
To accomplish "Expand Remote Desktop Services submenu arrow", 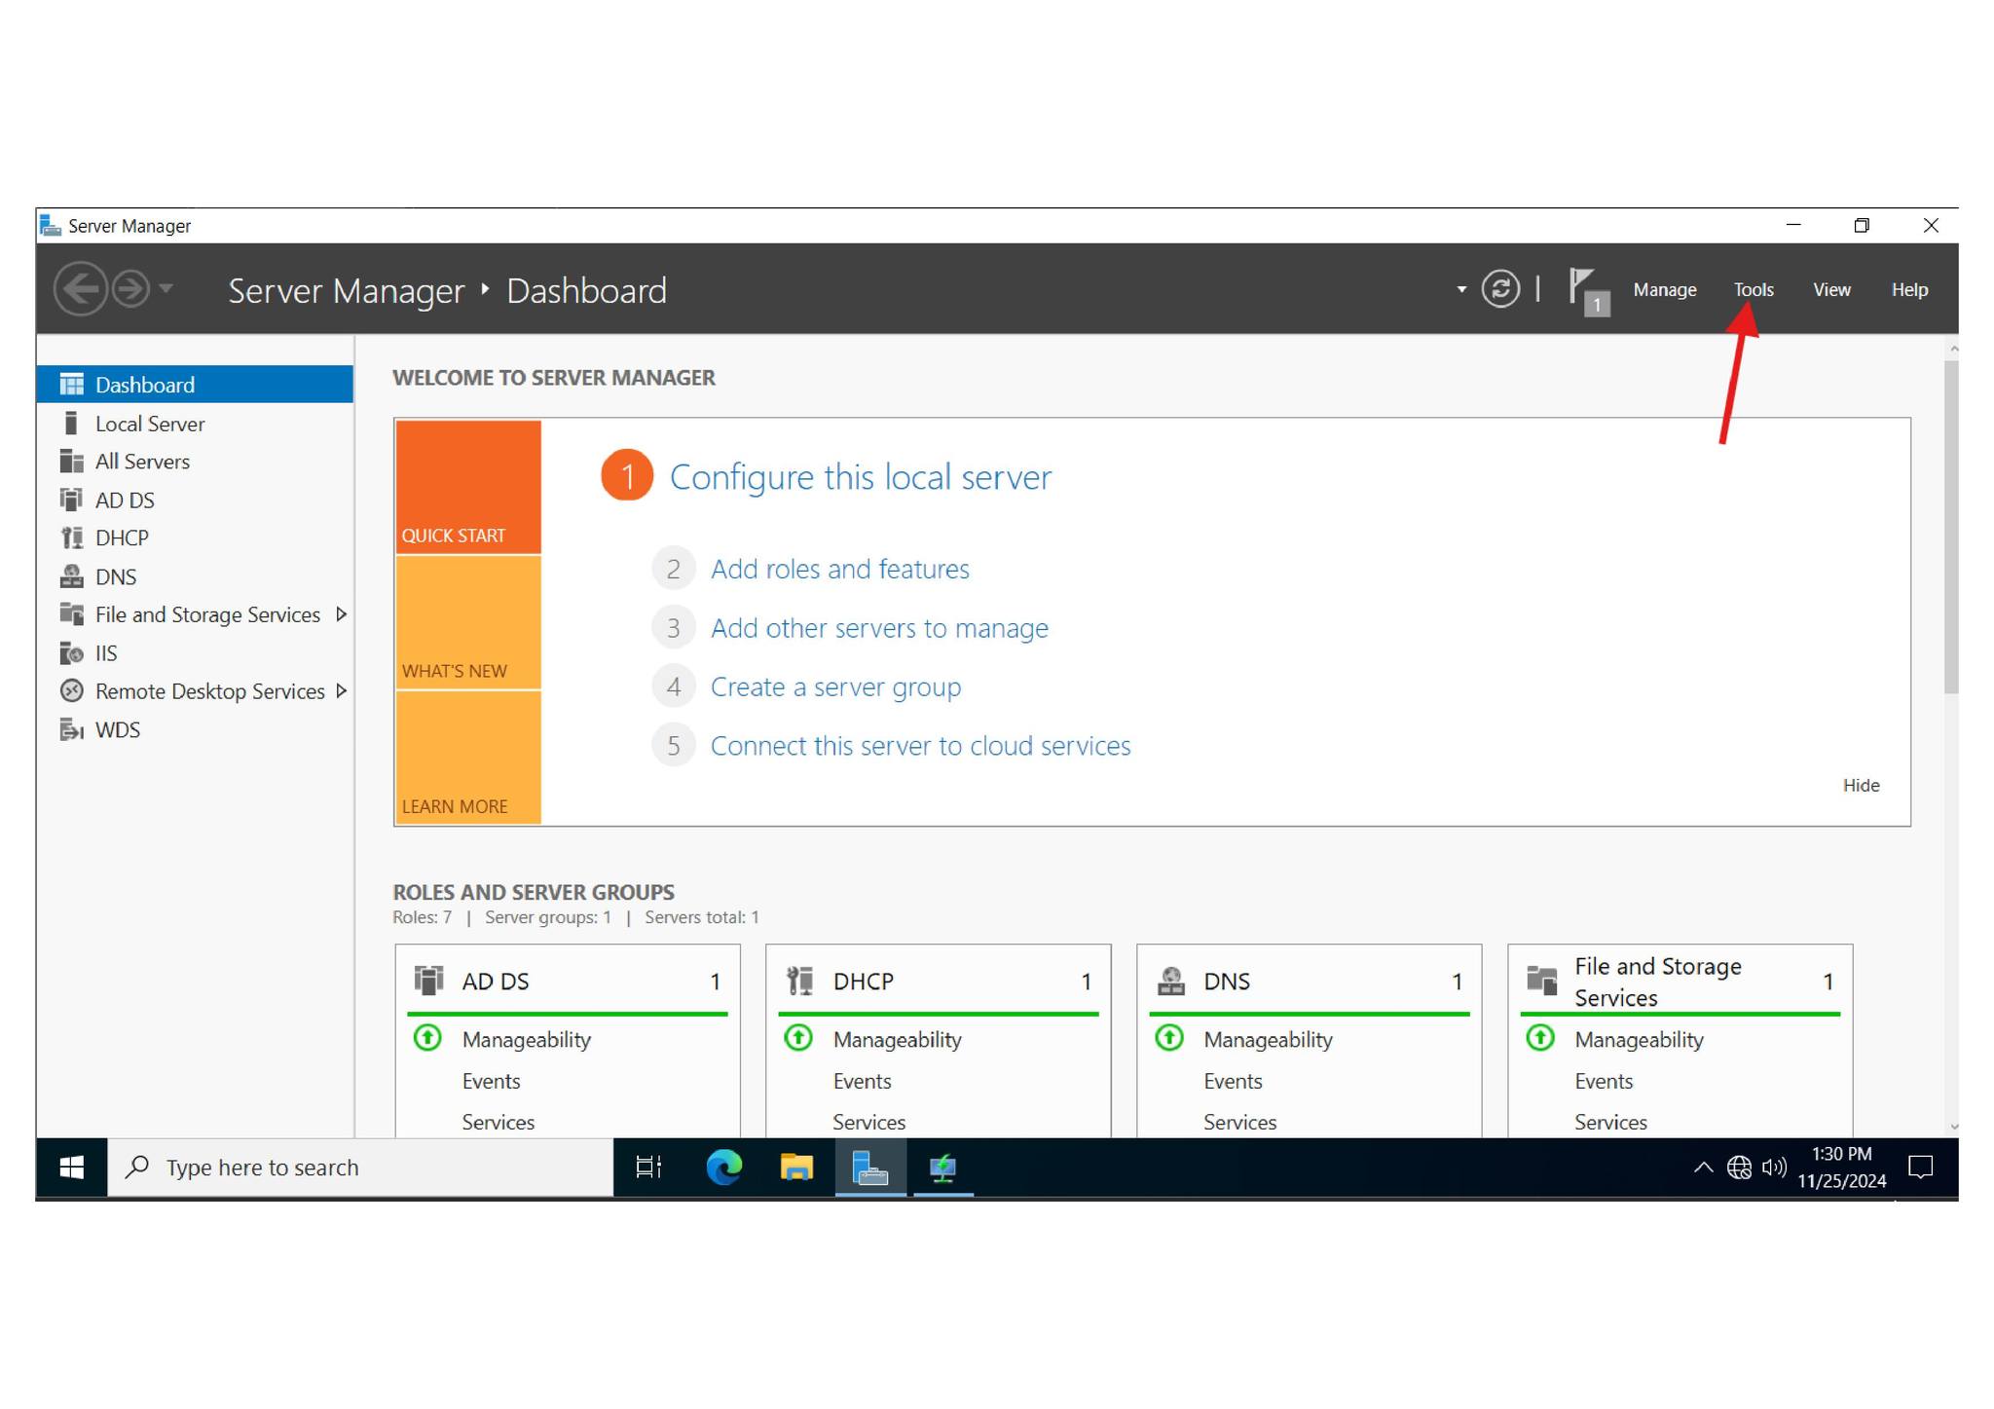I will pyautogui.click(x=341, y=691).
